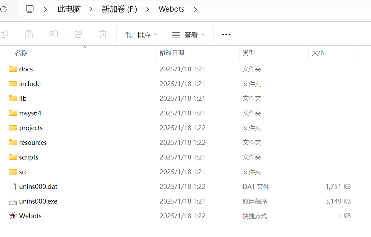Navigate to 此电脑 in address bar
The height and width of the screenshot is (237, 371).
69,9
